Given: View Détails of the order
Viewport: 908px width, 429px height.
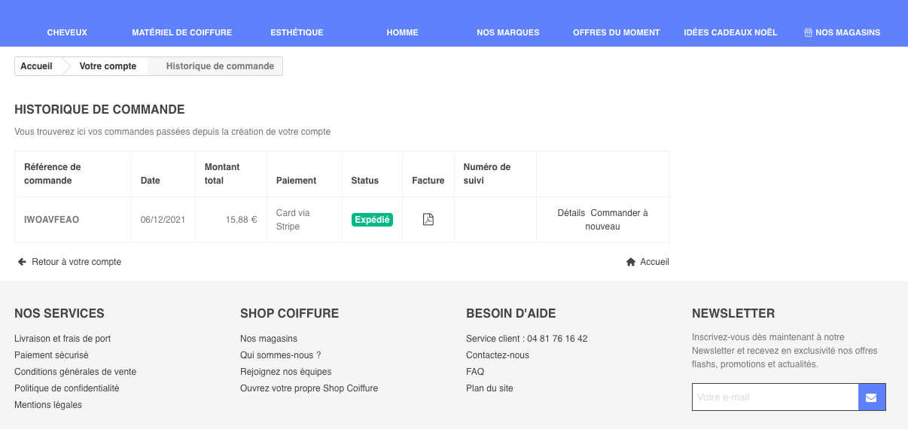Looking at the screenshot, I should pyautogui.click(x=571, y=213).
